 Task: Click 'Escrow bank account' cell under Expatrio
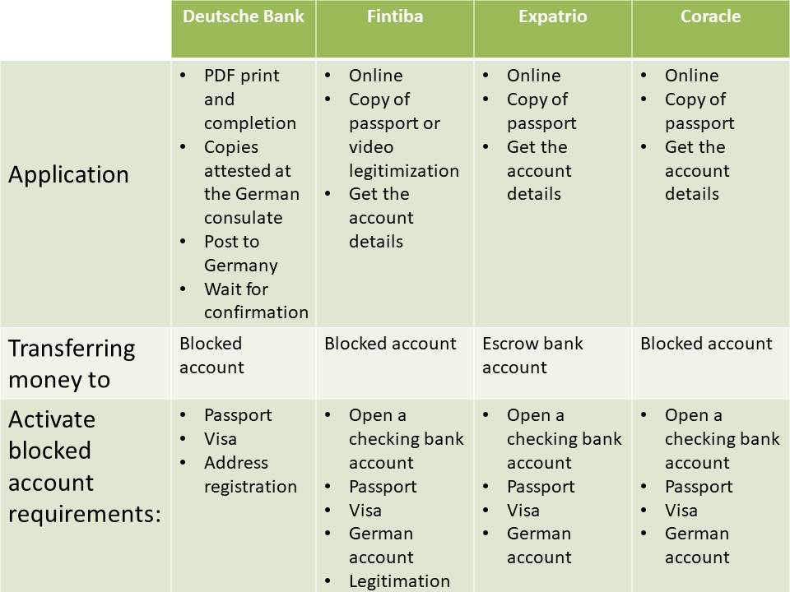pyautogui.click(x=532, y=355)
